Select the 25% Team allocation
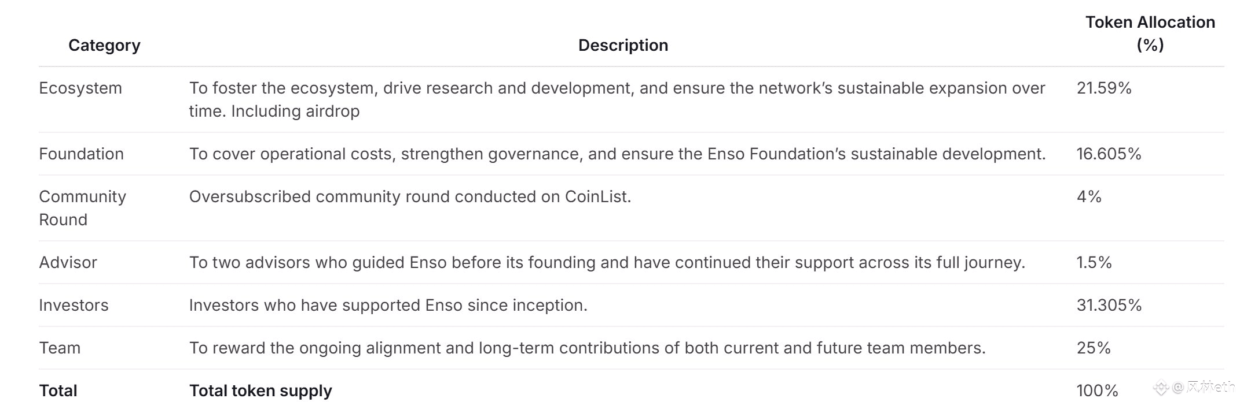This screenshot has width=1240, height=402. tap(1094, 348)
